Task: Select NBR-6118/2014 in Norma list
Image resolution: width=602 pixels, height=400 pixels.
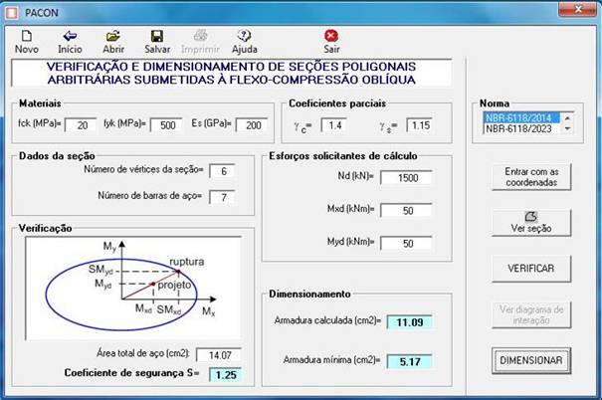Action: tap(521, 117)
